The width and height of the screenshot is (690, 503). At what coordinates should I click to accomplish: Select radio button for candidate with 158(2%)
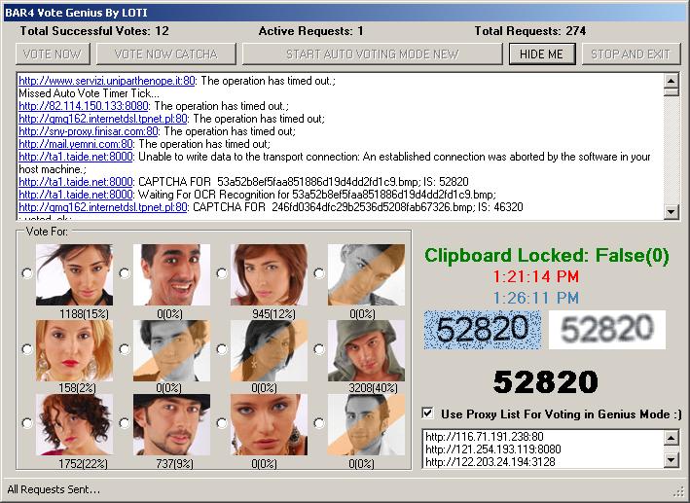27,349
